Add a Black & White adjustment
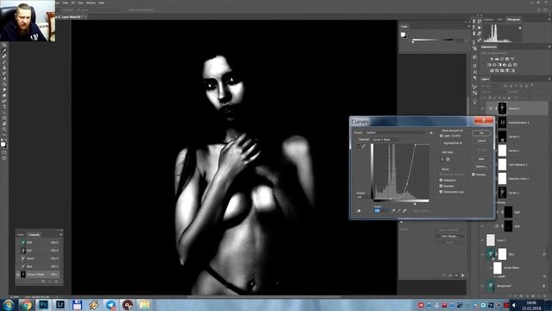Screen dimensions: 552x311 [499, 65]
